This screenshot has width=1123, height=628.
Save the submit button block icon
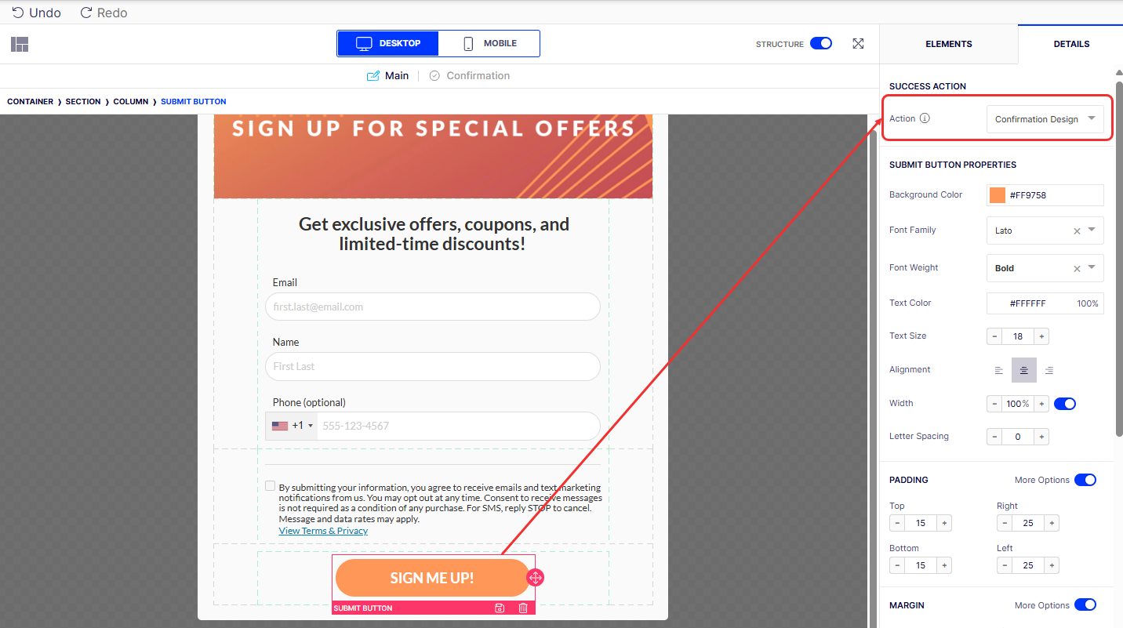[500, 608]
